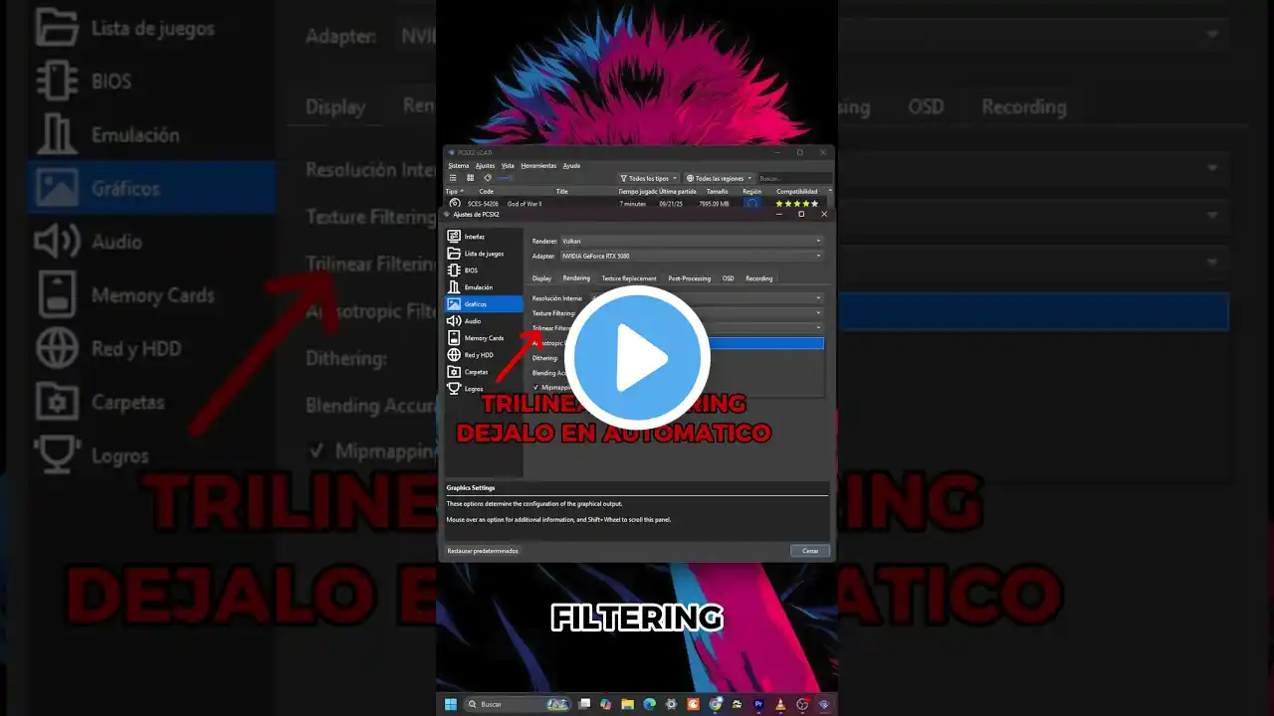The image size is (1274, 716).
Task: Go to Memory Cards settings icon
Action: [454, 338]
